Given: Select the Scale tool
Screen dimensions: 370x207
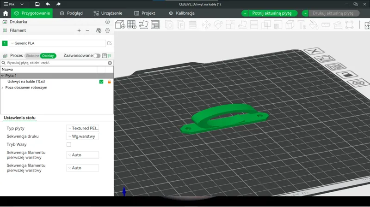Looking at the screenshot, I should (x=230, y=25).
